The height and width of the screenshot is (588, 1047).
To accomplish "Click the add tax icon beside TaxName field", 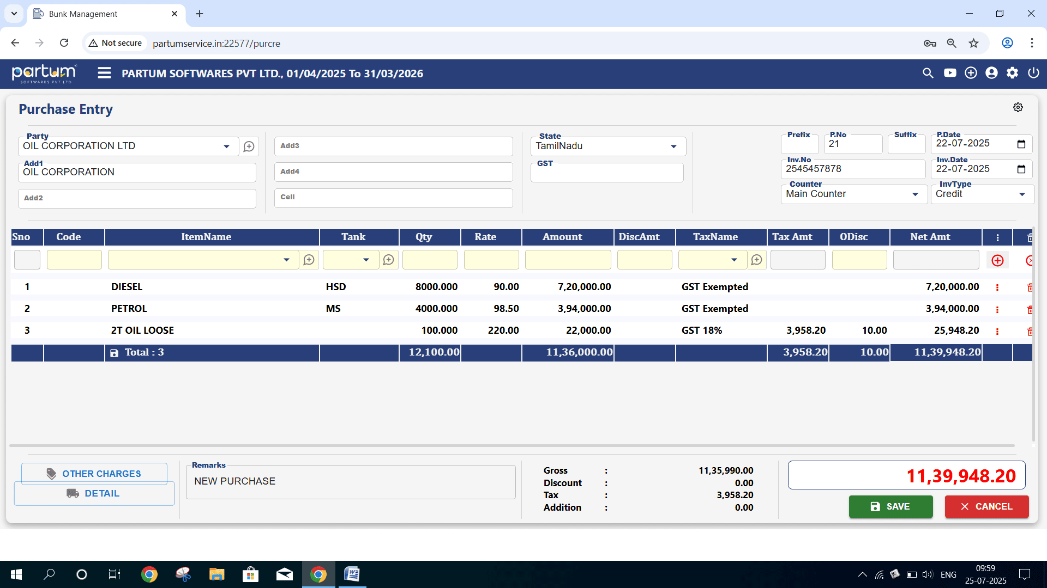I will (x=756, y=260).
